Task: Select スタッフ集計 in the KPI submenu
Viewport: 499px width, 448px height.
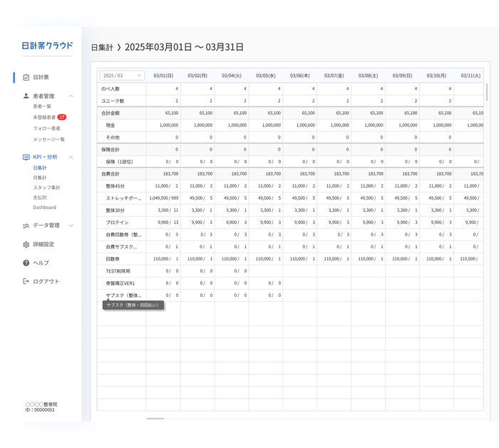Action: tap(46, 188)
